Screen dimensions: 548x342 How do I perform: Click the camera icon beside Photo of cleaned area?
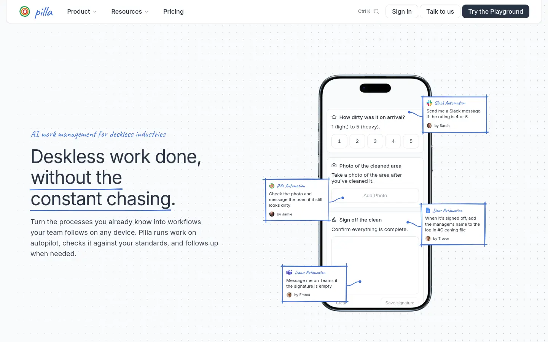[334, 166]
